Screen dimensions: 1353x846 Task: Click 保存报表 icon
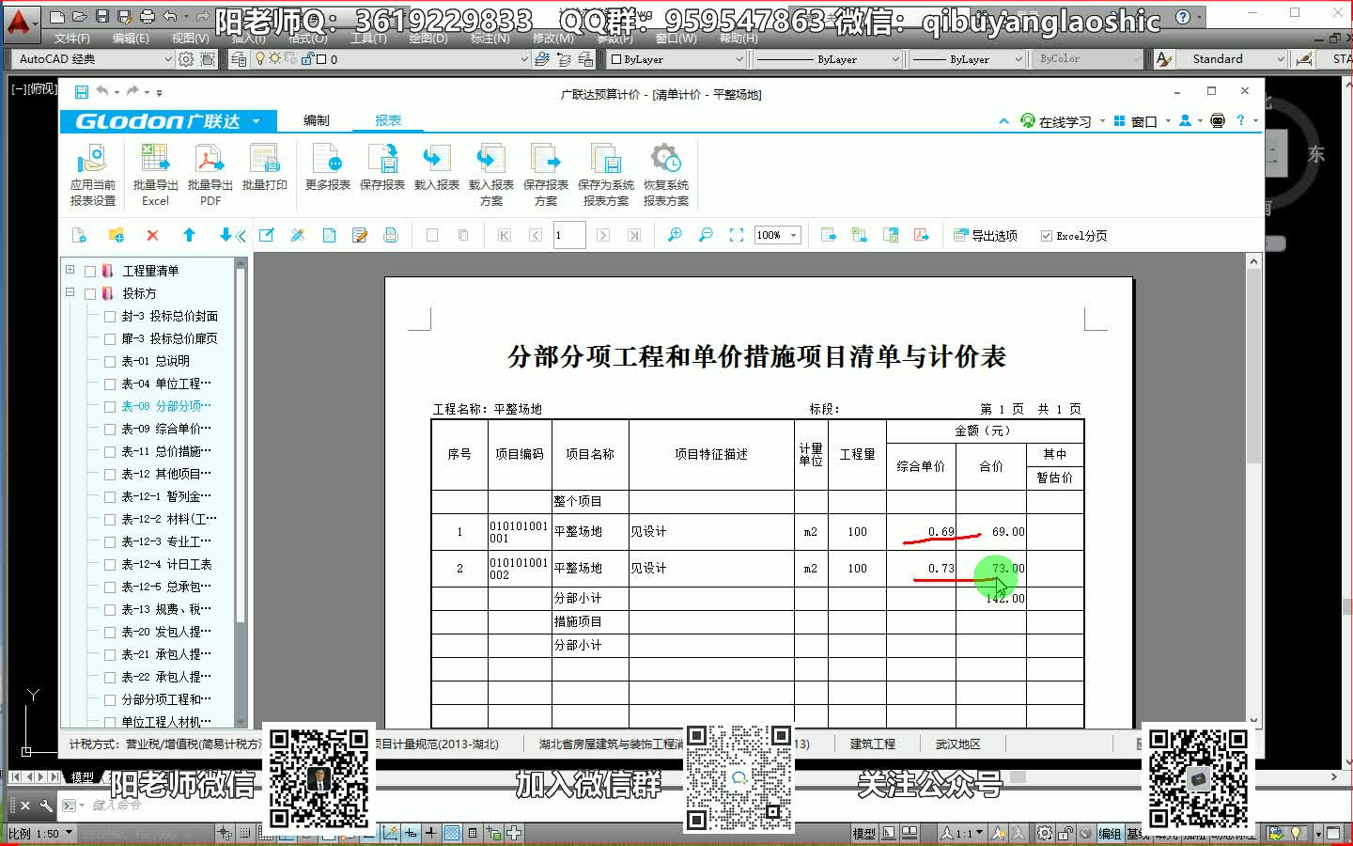(382, 168)
